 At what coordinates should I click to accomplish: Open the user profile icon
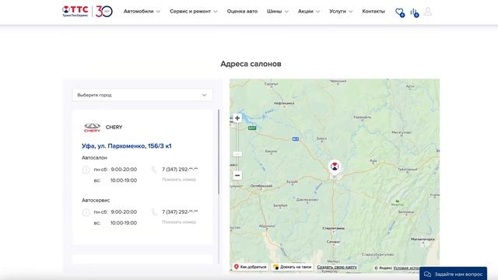[x=428, y=12]
